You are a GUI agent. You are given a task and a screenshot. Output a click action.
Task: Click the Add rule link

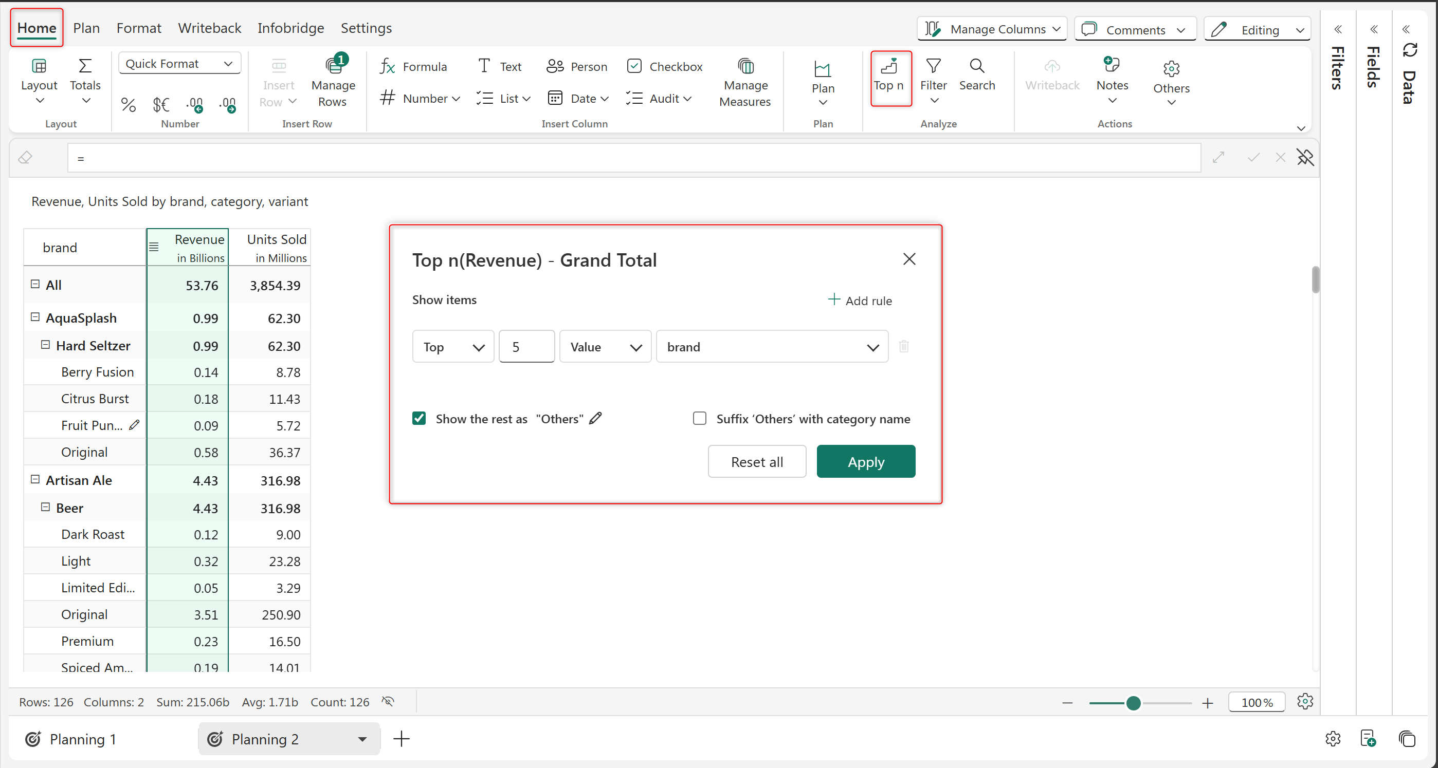click(860, 301)
